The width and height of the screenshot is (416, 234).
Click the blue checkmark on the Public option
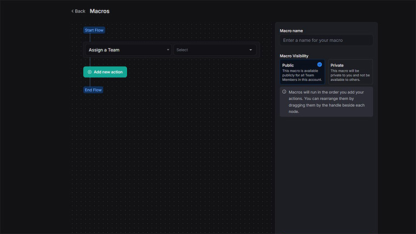[x=320, y=64]
